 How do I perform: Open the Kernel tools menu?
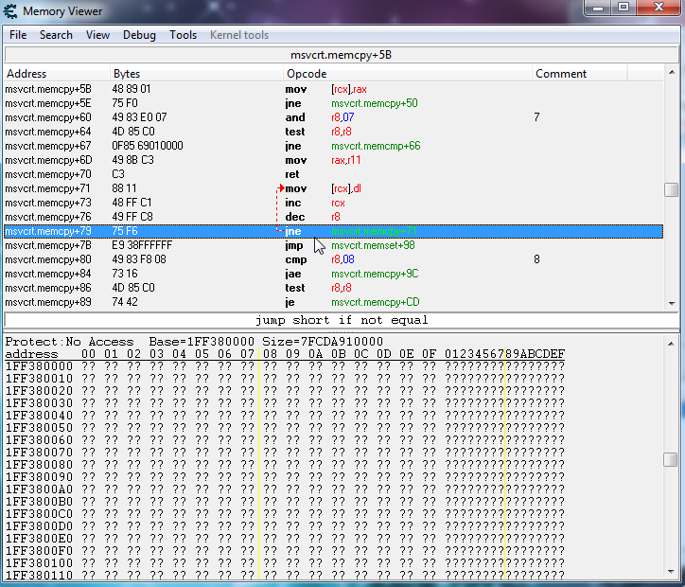tap(239, 35)
